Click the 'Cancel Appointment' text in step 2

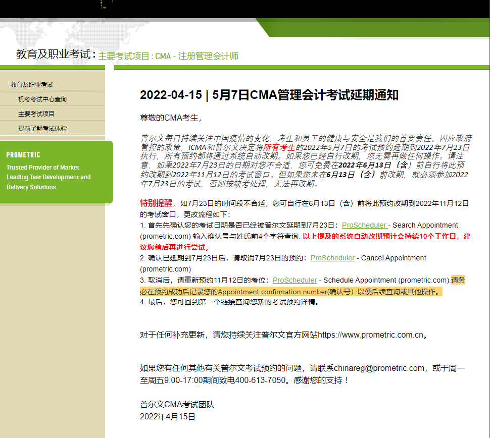tap(394, 258)
